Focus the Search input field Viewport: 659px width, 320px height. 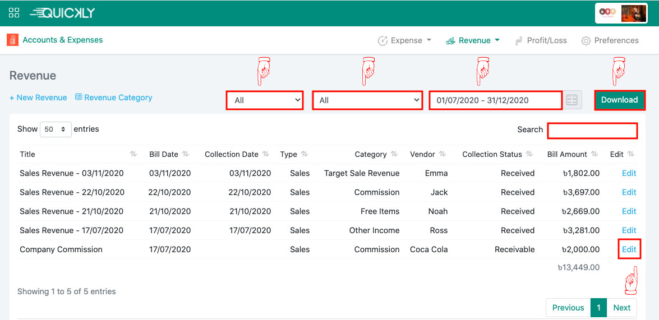pyautogui.click(x=592, y=131)
